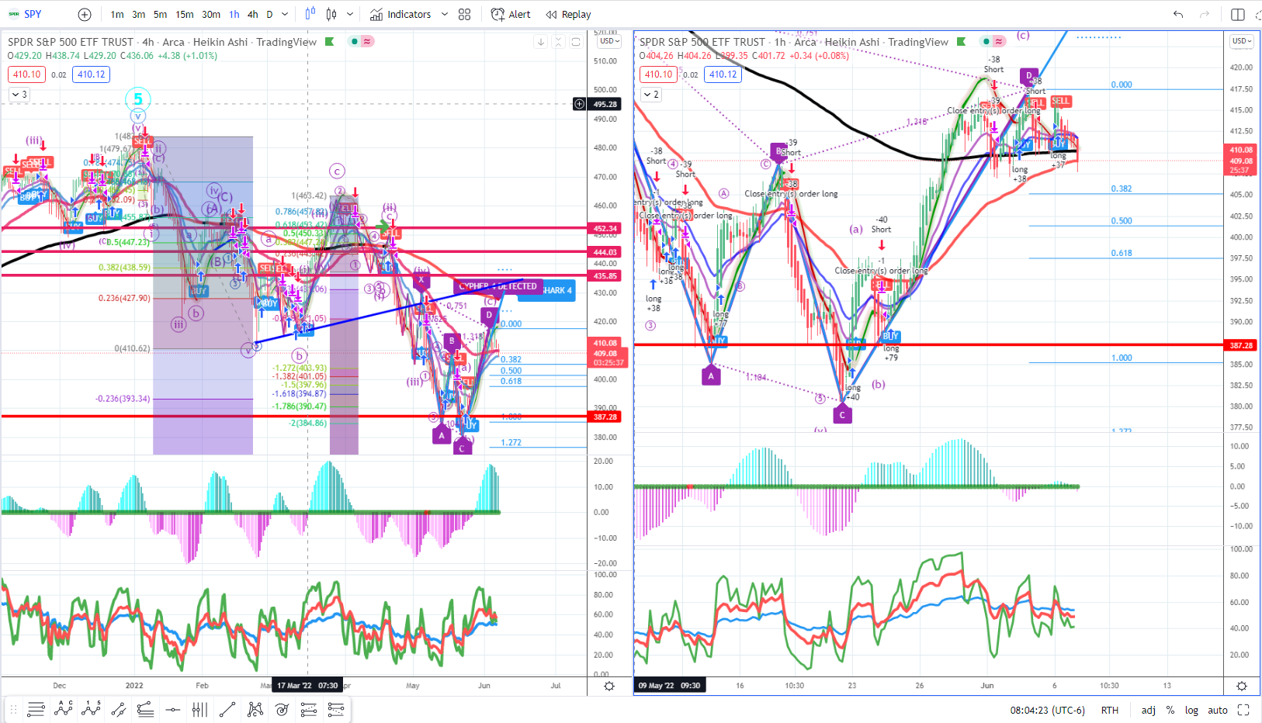Select the trend-based Fib extension icon
Screen dimensions: 1262x723
click(x=336, y=709)
